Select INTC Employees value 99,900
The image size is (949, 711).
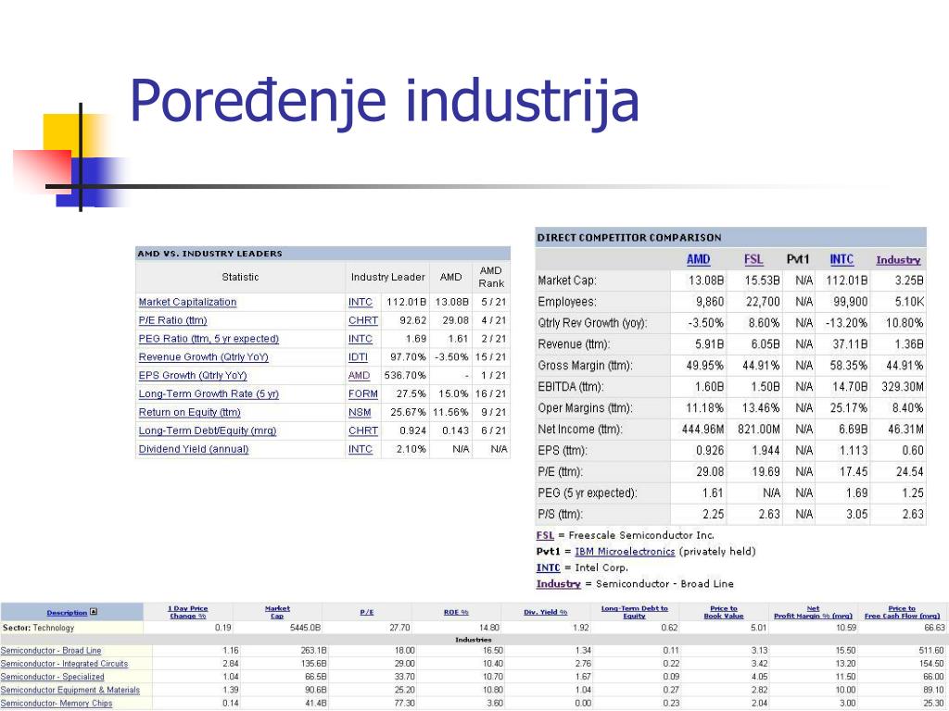click(x=851, y=302)
